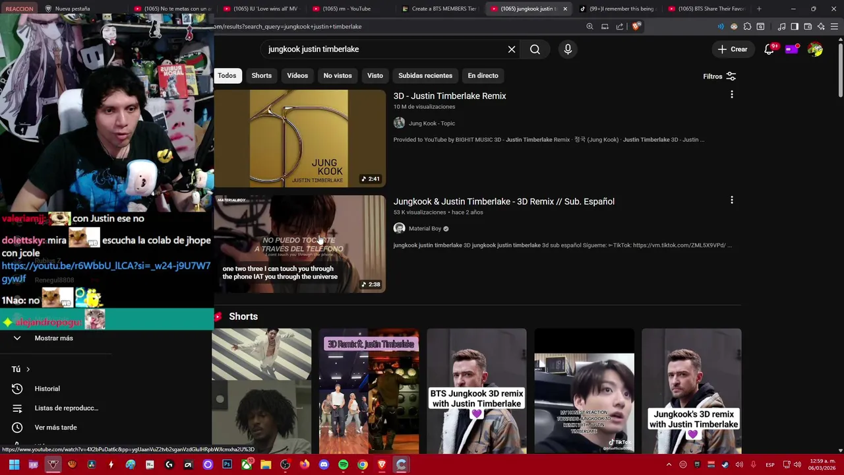
Task: Open the 3D - Justin Timberlake Remix title
Action: tap(450, 96)
